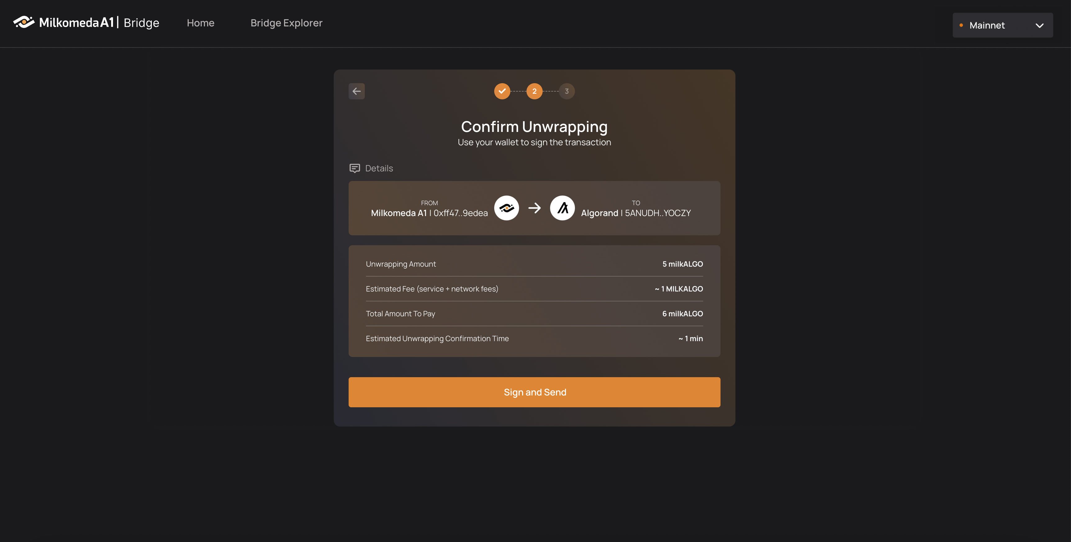
Task: Click 'Use your wallet to sign' subtitle
Action: 534,142
